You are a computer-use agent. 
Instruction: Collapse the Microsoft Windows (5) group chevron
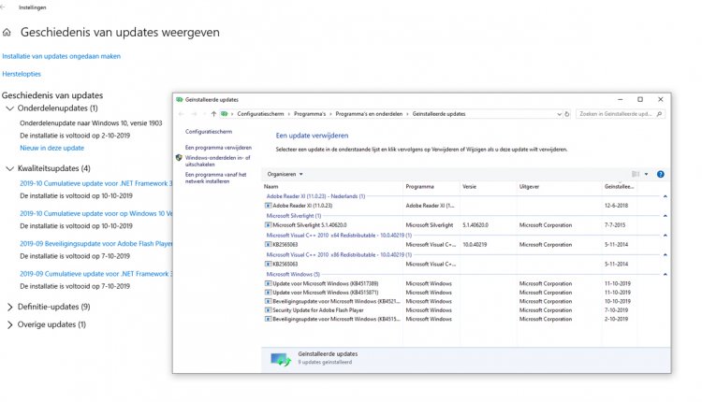(665, 275)
